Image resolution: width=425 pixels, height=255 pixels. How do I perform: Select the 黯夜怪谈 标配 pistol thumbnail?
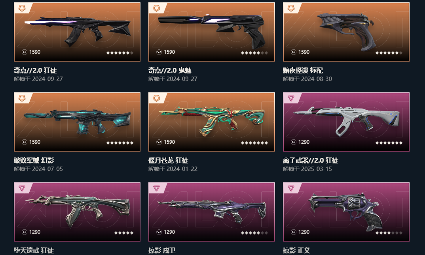click(x=346, y=32)
